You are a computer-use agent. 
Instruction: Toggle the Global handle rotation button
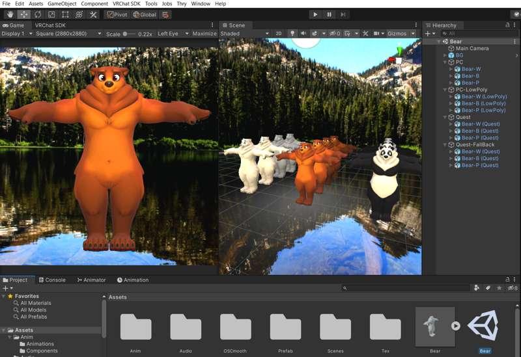point(145,14)
